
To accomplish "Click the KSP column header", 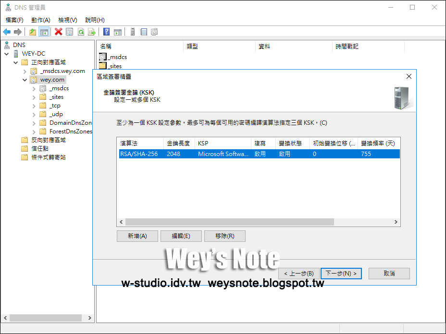I will pyautogui.click(x=223, y=143).
